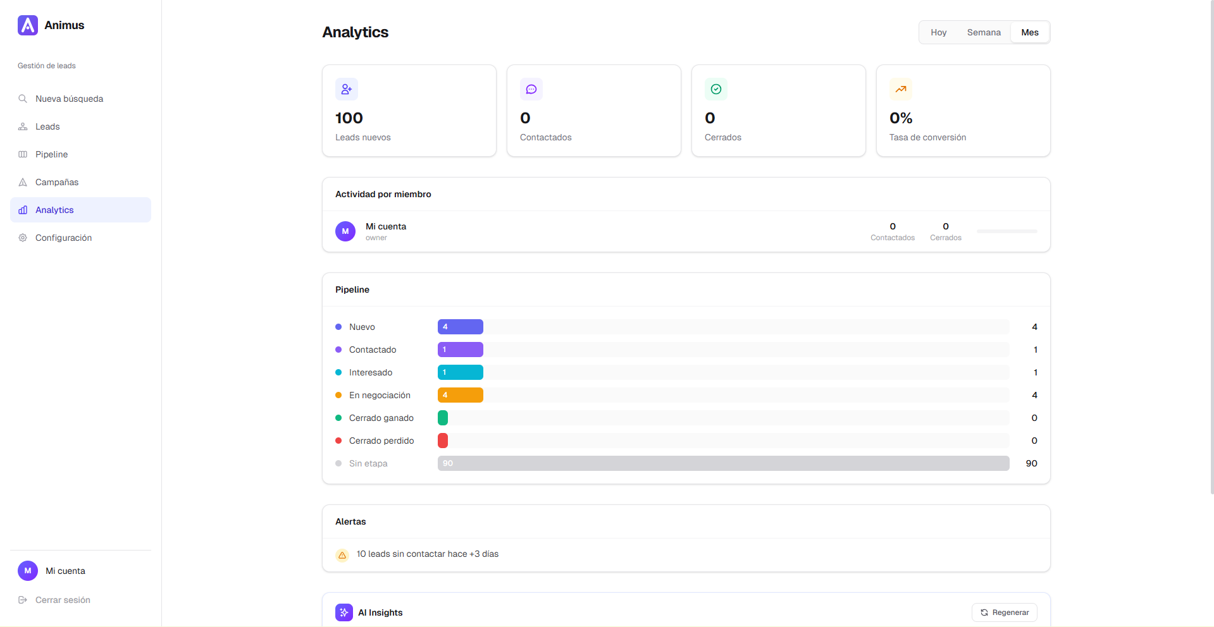
Task: Open Mi cuenta avatar at sidebar bottom
Action: 27,571
